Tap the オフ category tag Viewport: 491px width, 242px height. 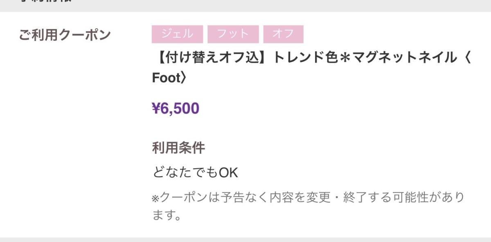(x=283, y=34)
